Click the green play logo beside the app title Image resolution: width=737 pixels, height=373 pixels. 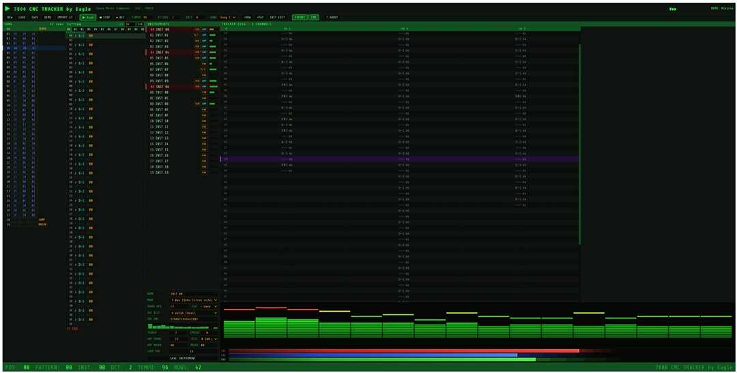click(x=7, y=8)
